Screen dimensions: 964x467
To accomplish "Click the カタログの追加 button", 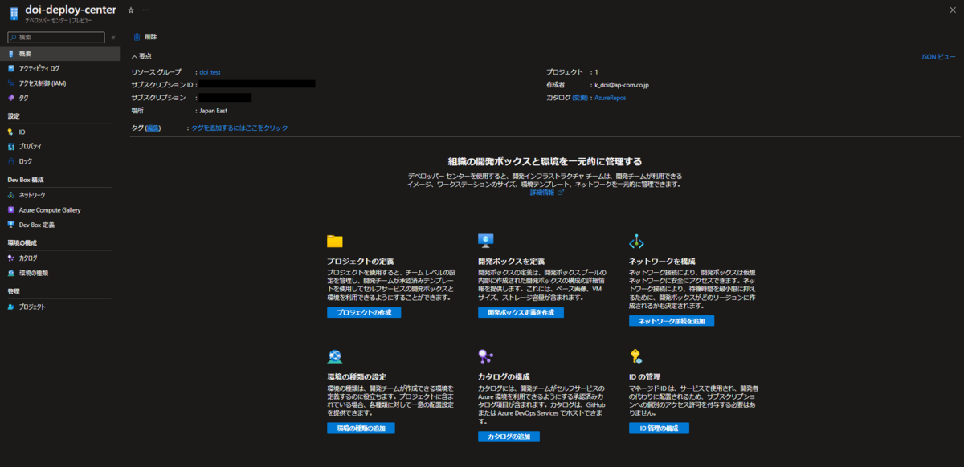I will [509, 437].
